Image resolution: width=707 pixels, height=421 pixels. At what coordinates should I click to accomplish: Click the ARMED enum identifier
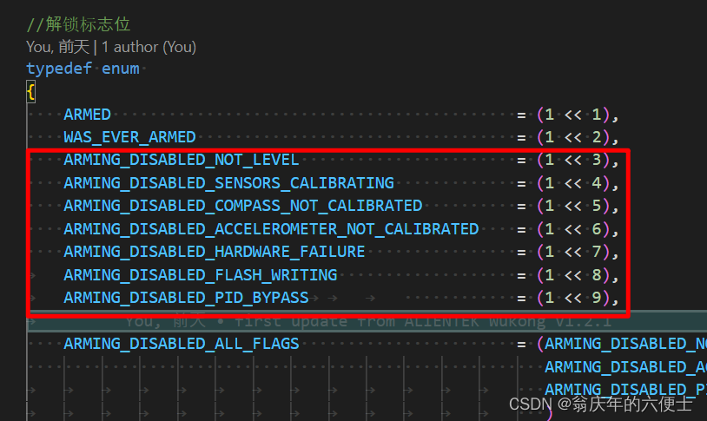[x=88, y=115]
